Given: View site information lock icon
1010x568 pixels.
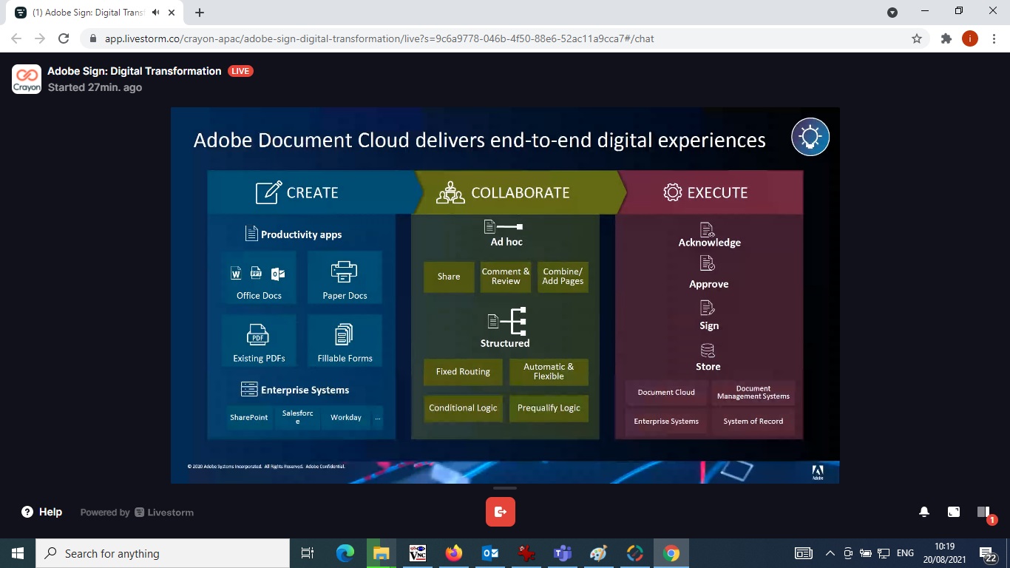Looking at the screenshot, I should [x=93, y=38].
